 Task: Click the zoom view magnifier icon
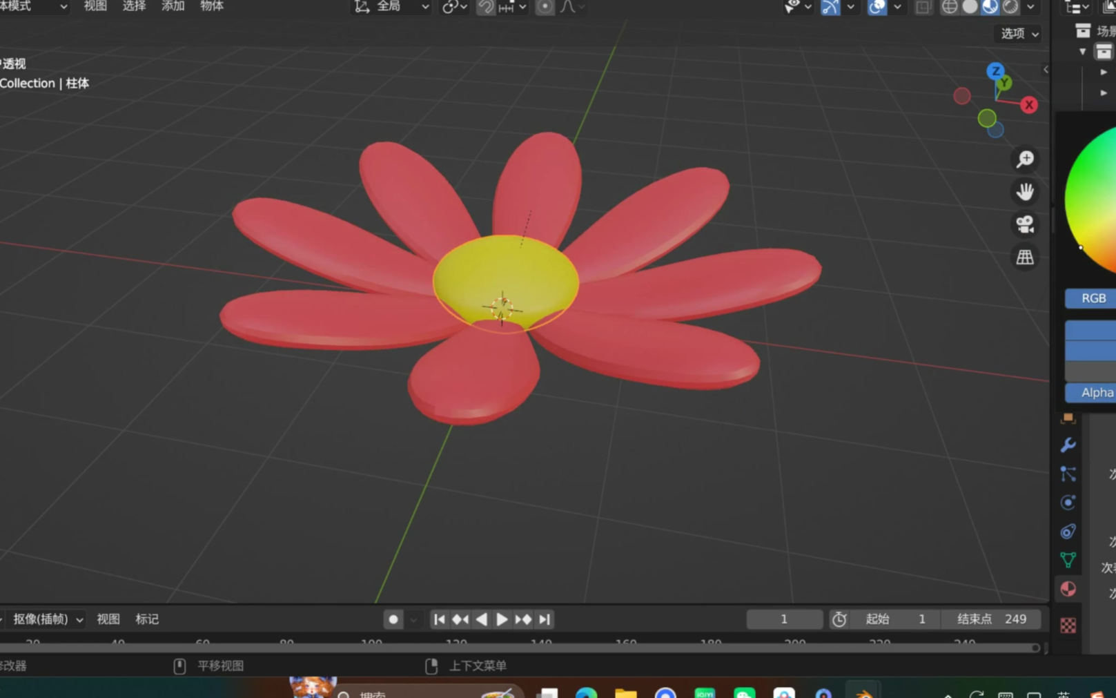1025,159
